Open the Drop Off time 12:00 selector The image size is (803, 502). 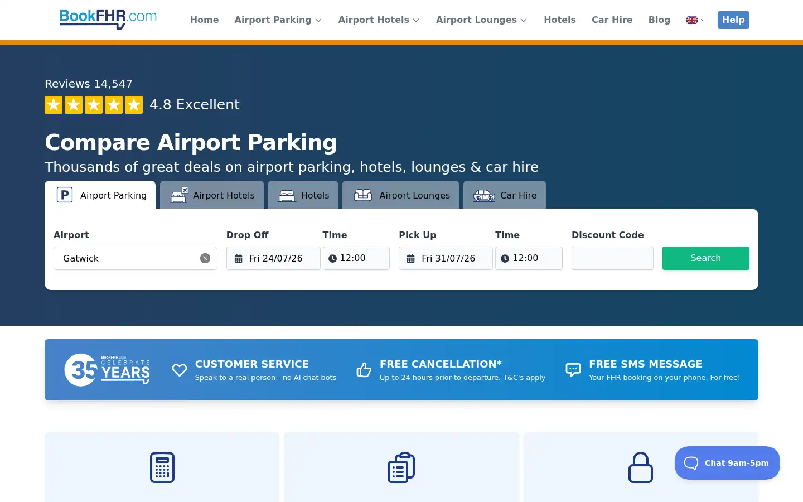coord(356,258)
